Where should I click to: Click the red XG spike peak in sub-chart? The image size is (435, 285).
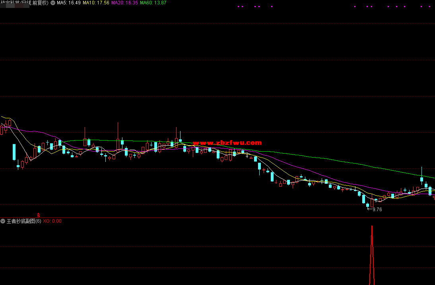pos(372,227)
